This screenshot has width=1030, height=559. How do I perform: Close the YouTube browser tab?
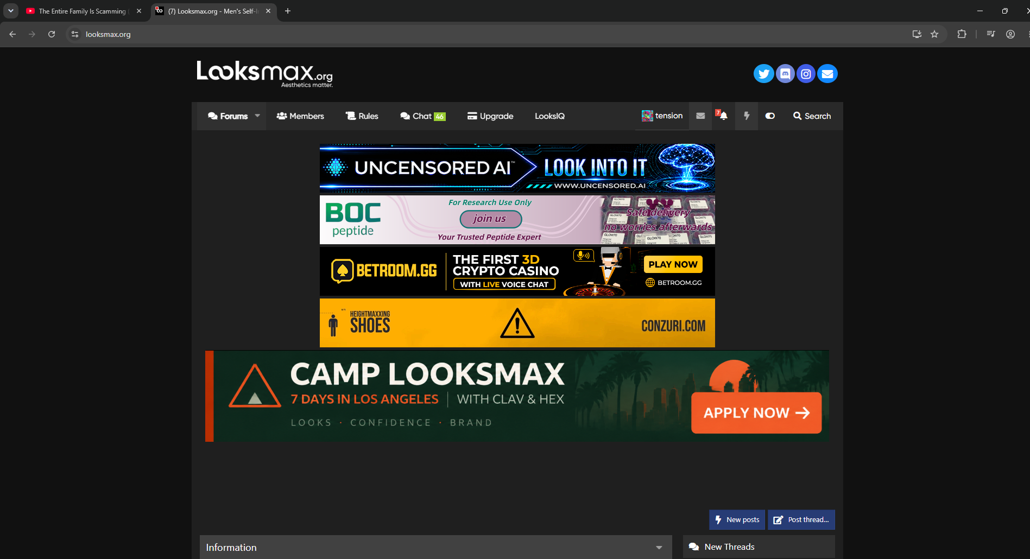coord(139,11)
